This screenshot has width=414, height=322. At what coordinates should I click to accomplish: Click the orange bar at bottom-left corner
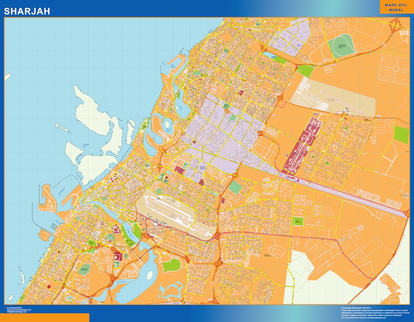coord(45,318)
